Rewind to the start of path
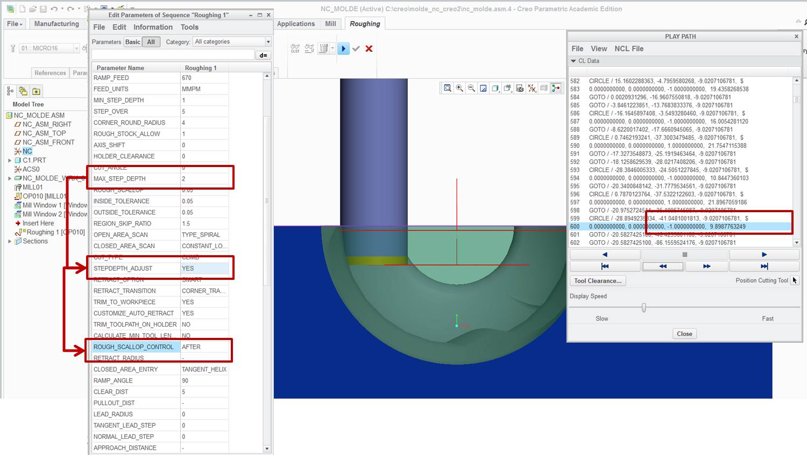Screen dimensions: 807x455 [605, 266]
